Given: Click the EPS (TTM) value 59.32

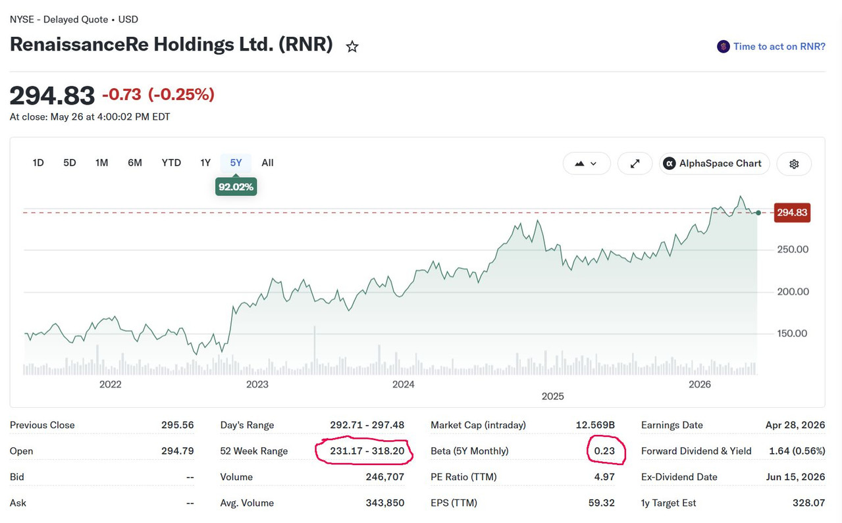Looking at the screenshot, I should tap(602, 503).
